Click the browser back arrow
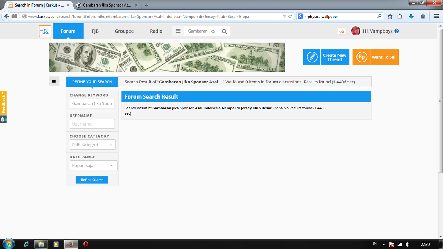The image size is (443, 249). click(x=6, y=16)
